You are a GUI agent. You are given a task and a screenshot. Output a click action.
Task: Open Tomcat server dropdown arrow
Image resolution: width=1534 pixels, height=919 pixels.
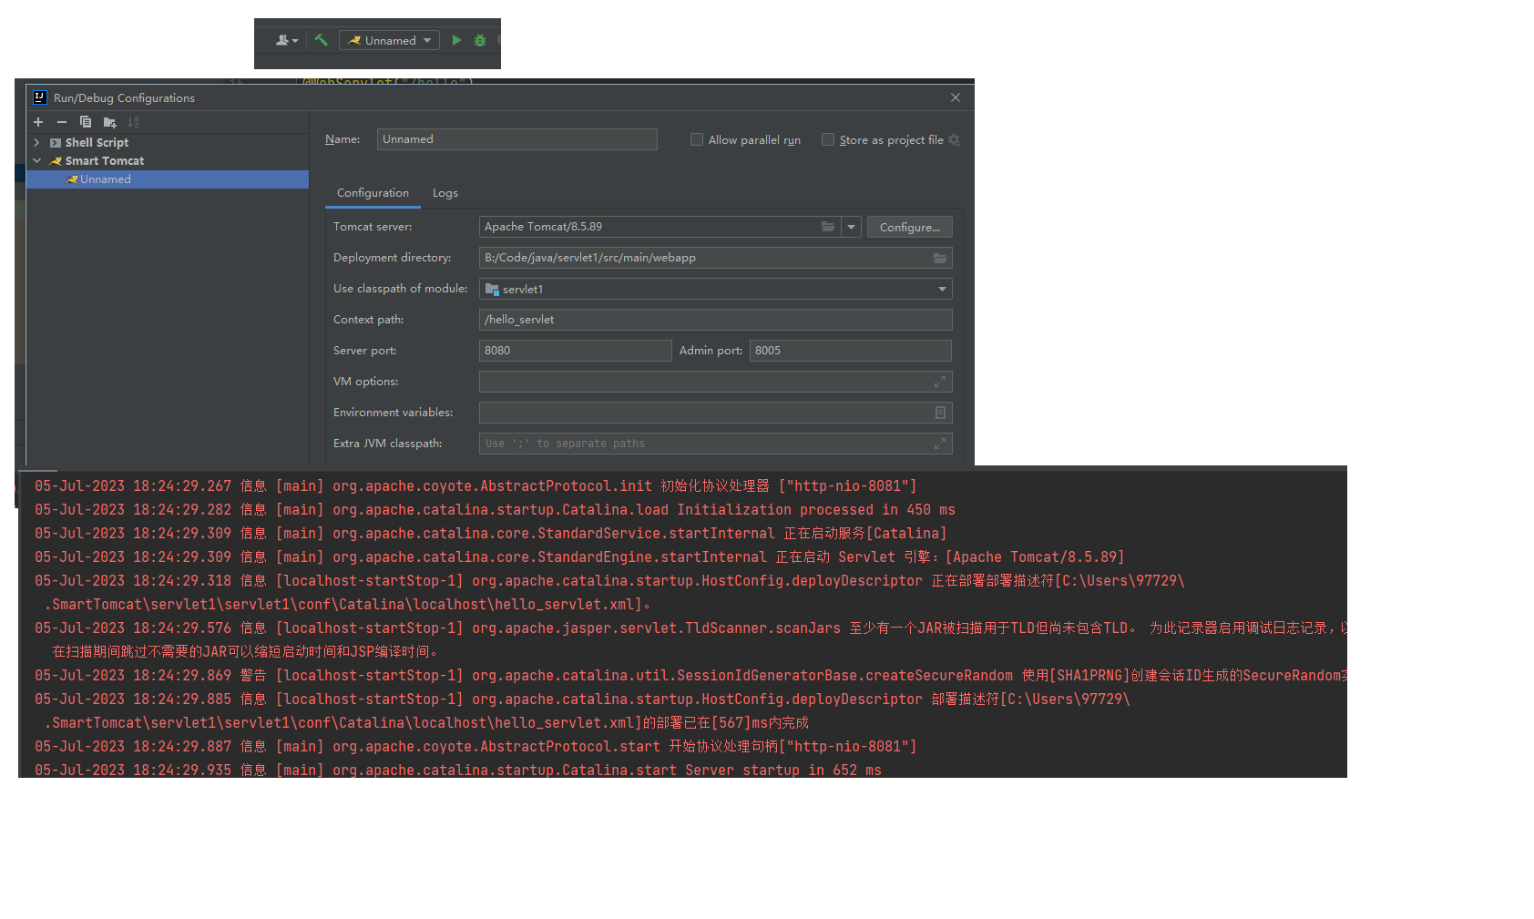click(851, 227)
